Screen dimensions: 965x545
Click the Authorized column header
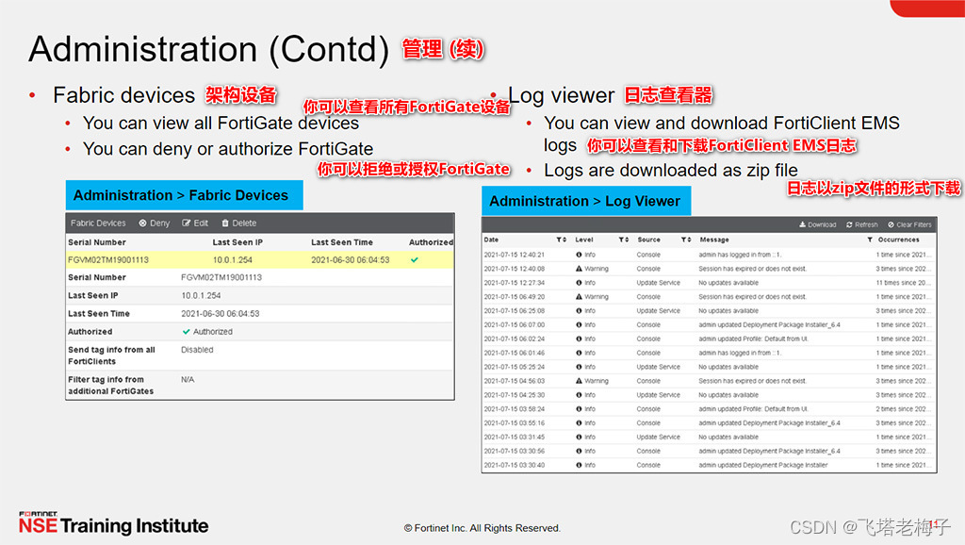[x=431, y=242]
